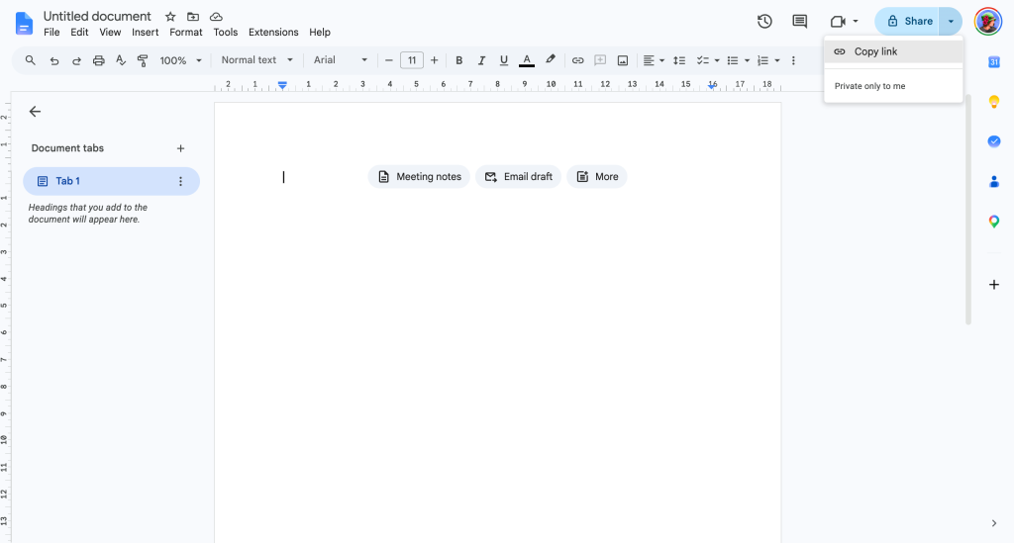Move document using folder icon
1014x543 pixels.
(193, 17)
